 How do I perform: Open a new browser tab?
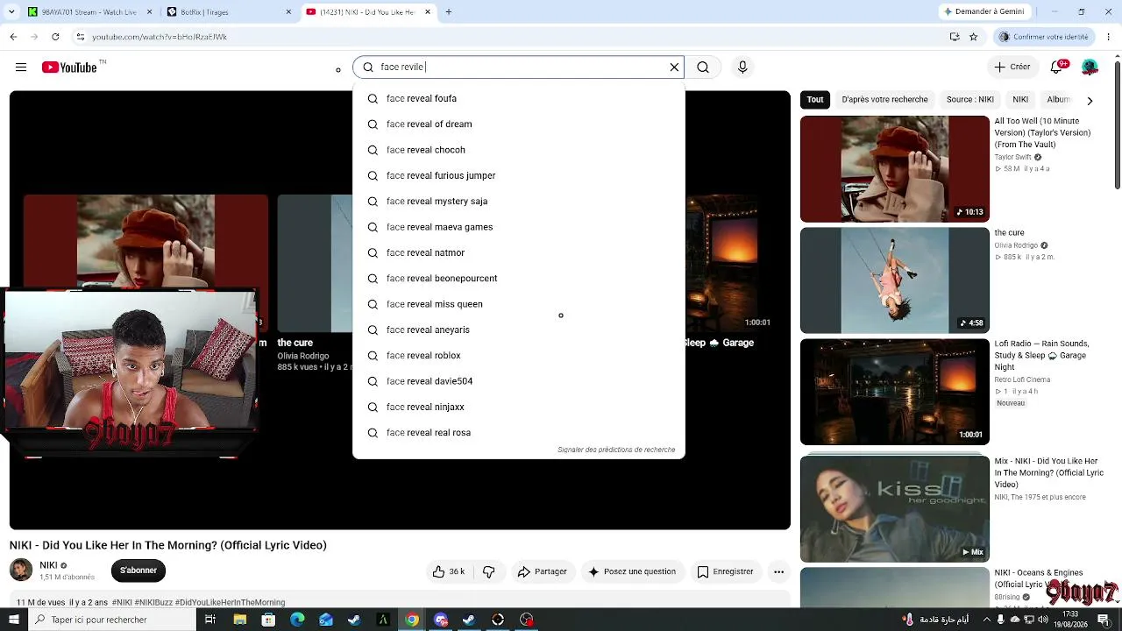449,12
